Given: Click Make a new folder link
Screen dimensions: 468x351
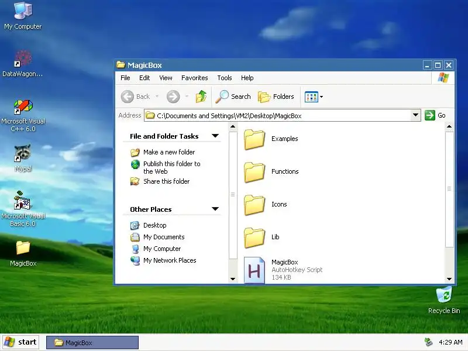Looking at the screenshot, I should coord(169,152).
